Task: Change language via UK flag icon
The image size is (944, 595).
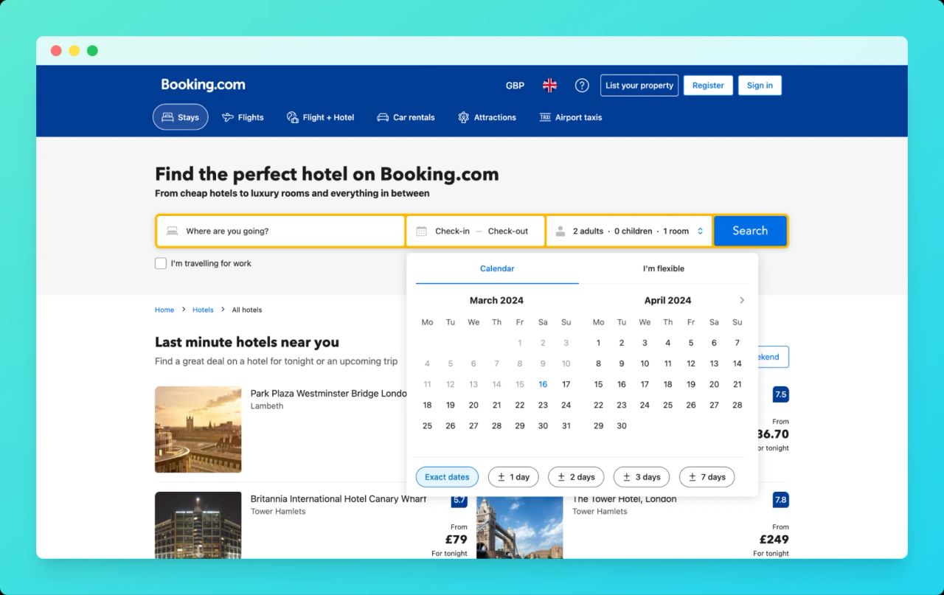Action: [x=549, y=86]
